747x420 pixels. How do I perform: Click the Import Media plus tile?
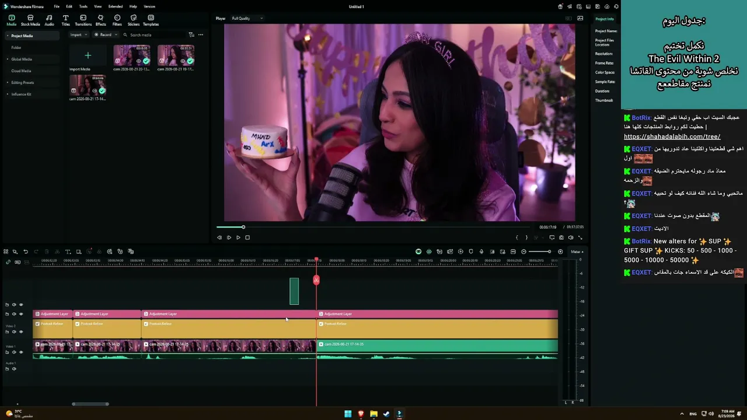pos(88,55)
